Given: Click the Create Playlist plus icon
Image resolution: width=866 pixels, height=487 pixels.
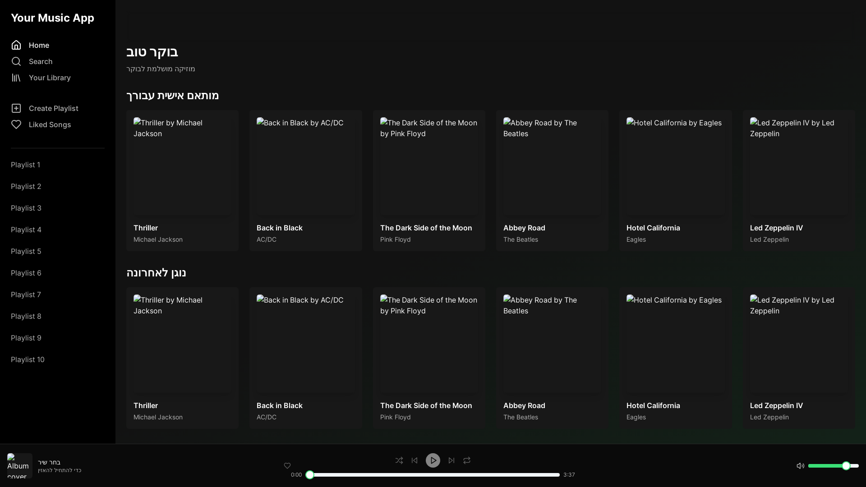Looking at the screenshot, I should pyautogui.click(x=16, y=108).
